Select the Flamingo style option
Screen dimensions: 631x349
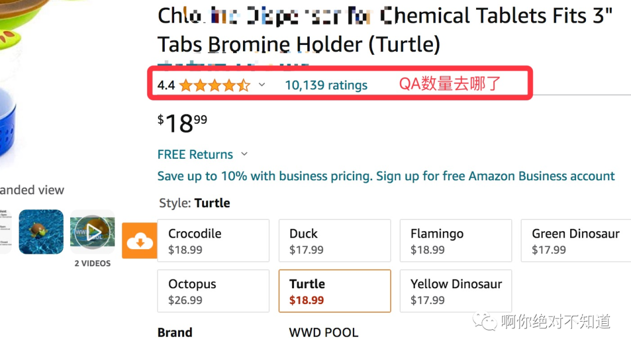455,240
